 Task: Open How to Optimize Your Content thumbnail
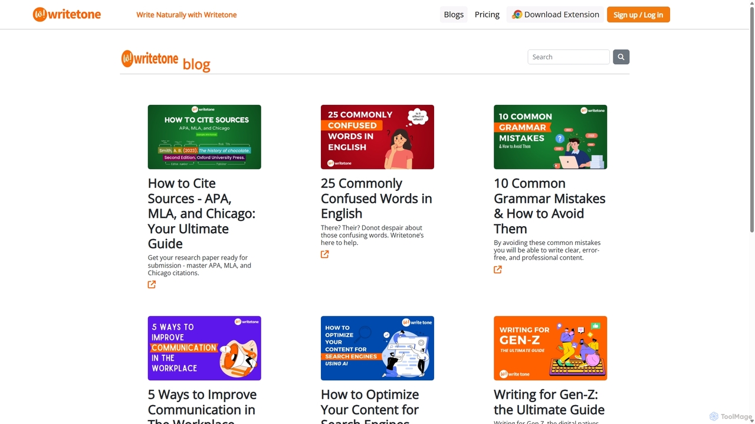tap(377, 348)
